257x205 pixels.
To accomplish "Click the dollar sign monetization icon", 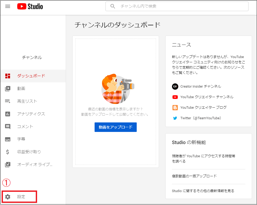I will (x=7, y=152).
